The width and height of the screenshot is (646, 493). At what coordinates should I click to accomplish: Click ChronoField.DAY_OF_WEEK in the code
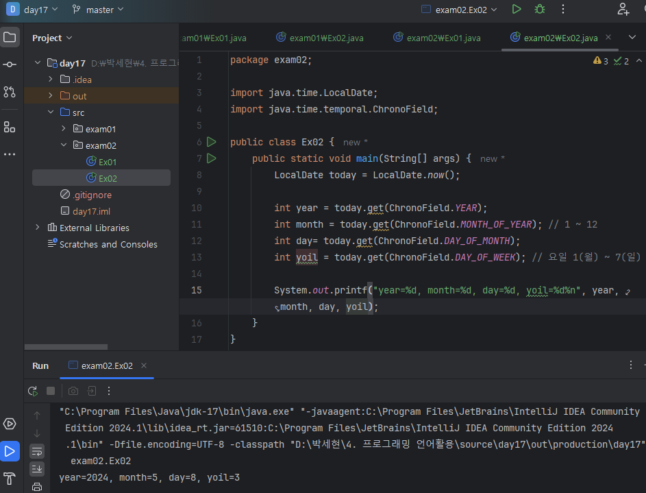tap(453, 258)
